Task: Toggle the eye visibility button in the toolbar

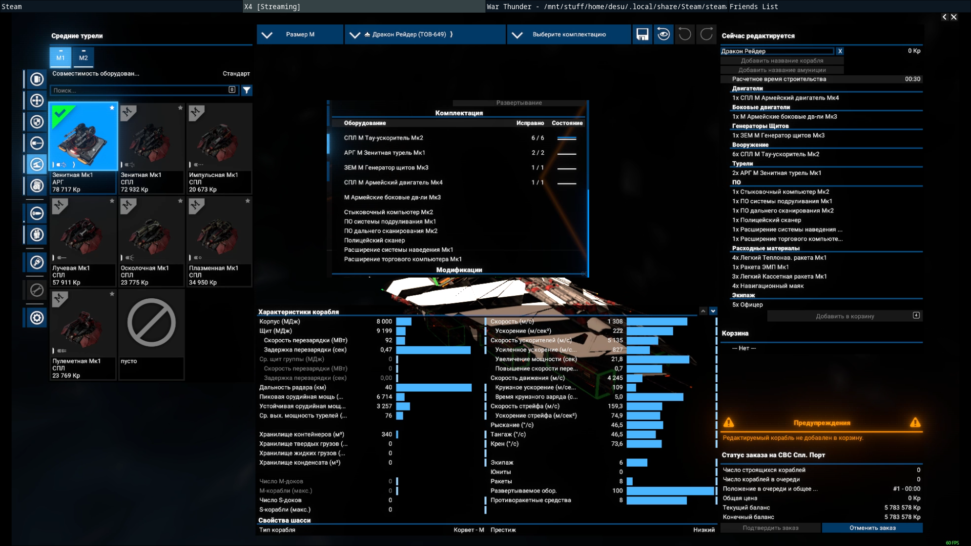Action: pyautogui.click(x=664, y=34)
